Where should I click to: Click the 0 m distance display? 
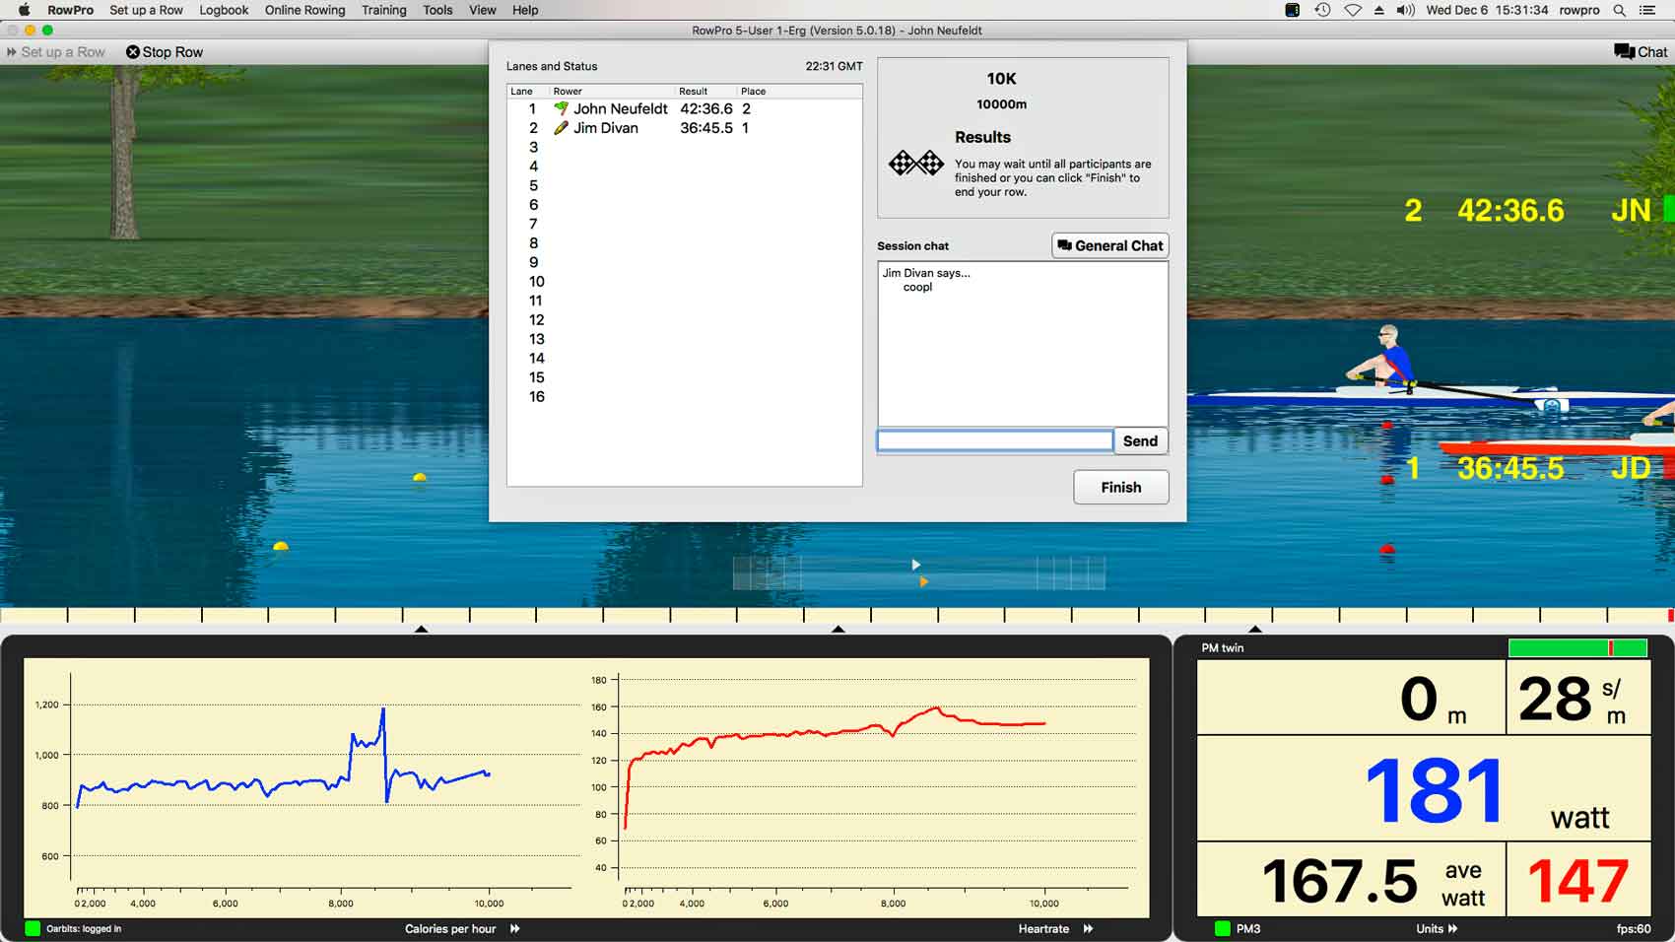[1351, 698]
